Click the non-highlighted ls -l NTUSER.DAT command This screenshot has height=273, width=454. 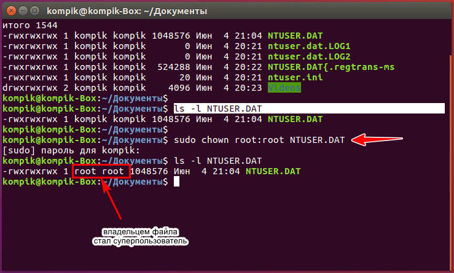pyautogui.click(x=217, y=161)
